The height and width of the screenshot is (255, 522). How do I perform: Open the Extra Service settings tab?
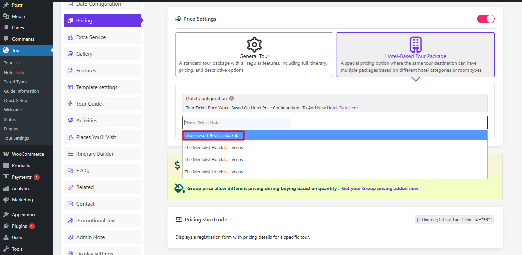tap(91, 37)
